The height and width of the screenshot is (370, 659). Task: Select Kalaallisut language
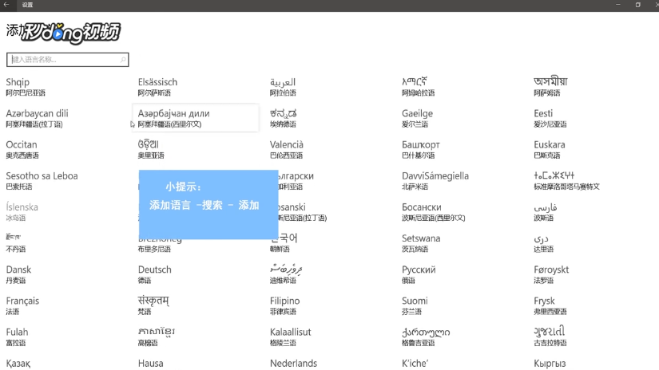point(291,337)
